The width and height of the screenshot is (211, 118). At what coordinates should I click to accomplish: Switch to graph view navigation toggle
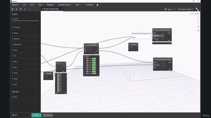(x=197, y=14)
